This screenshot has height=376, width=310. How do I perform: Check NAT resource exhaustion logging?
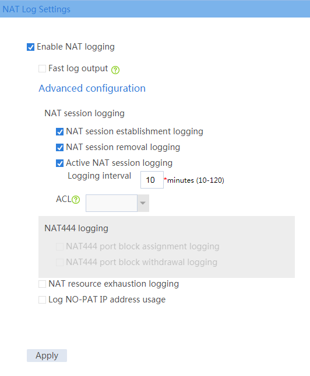[42, 284]
